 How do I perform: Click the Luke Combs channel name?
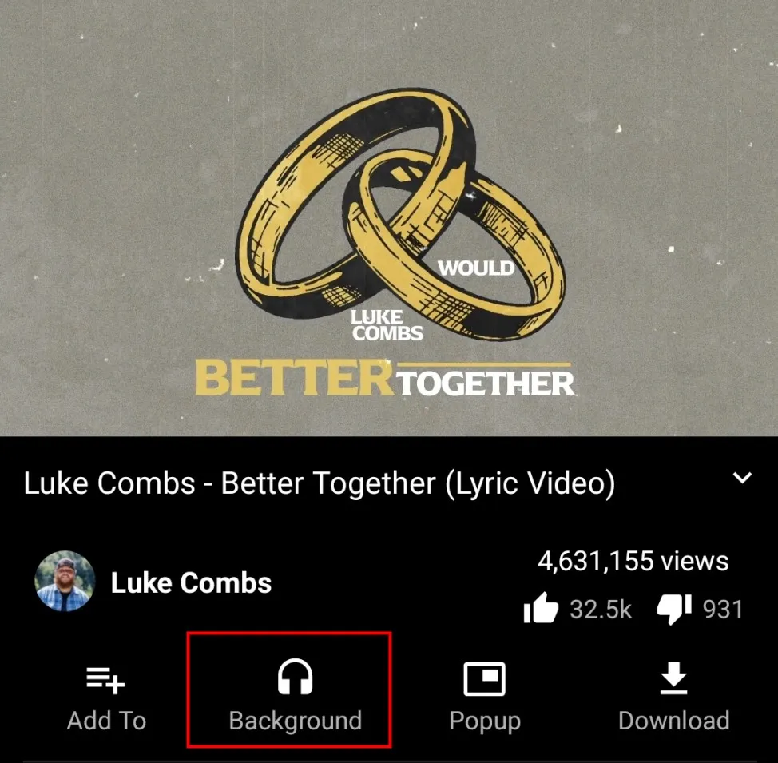click(x=191, y=582)
